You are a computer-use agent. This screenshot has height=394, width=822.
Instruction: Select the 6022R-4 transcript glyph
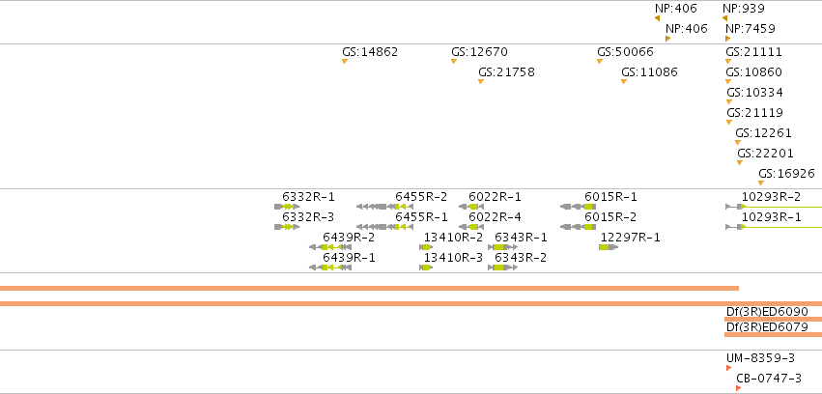[x=471, y=227]
